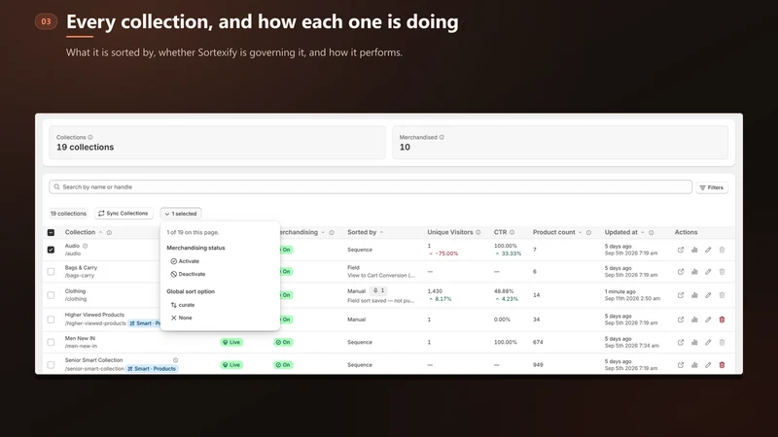
Task: Edit Senior Smart Collection with pencil icon
Action: 708,365
